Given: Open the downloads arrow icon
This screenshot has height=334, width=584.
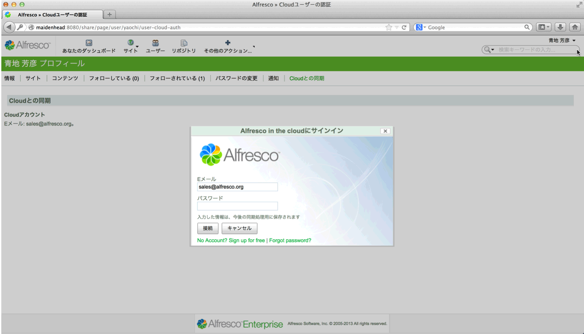Looking at the screenshot, I should (x=560, y=27).
